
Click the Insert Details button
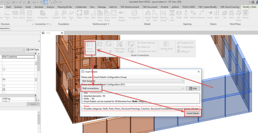tap(193, 113)
